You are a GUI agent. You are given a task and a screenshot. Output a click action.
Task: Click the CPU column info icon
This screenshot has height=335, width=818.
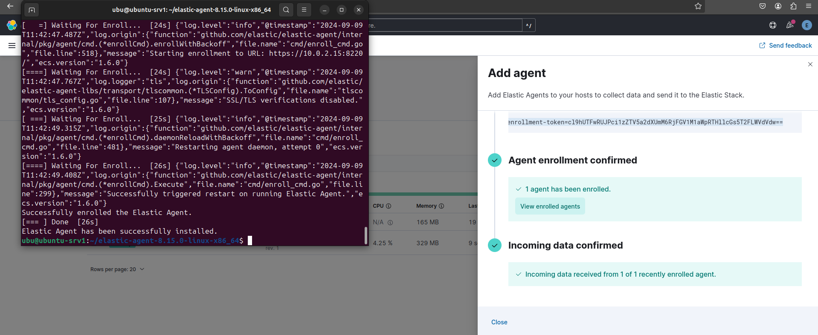[389, 206]
